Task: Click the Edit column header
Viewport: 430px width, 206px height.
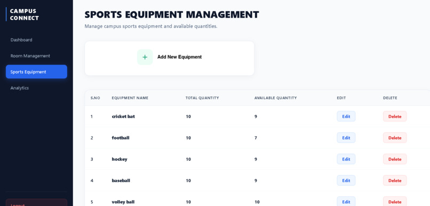Action: tap(341, 98)
